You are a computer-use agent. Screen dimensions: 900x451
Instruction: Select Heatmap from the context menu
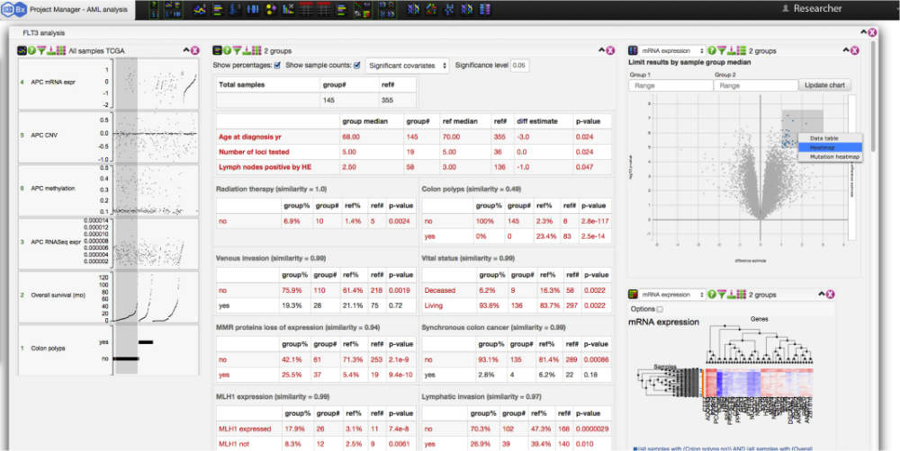pos(829,147)
